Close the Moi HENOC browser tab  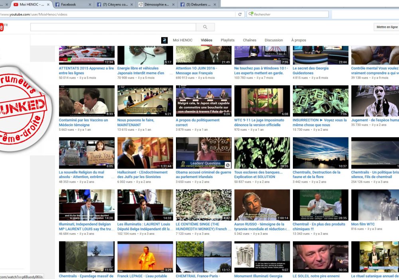point(48,4)
